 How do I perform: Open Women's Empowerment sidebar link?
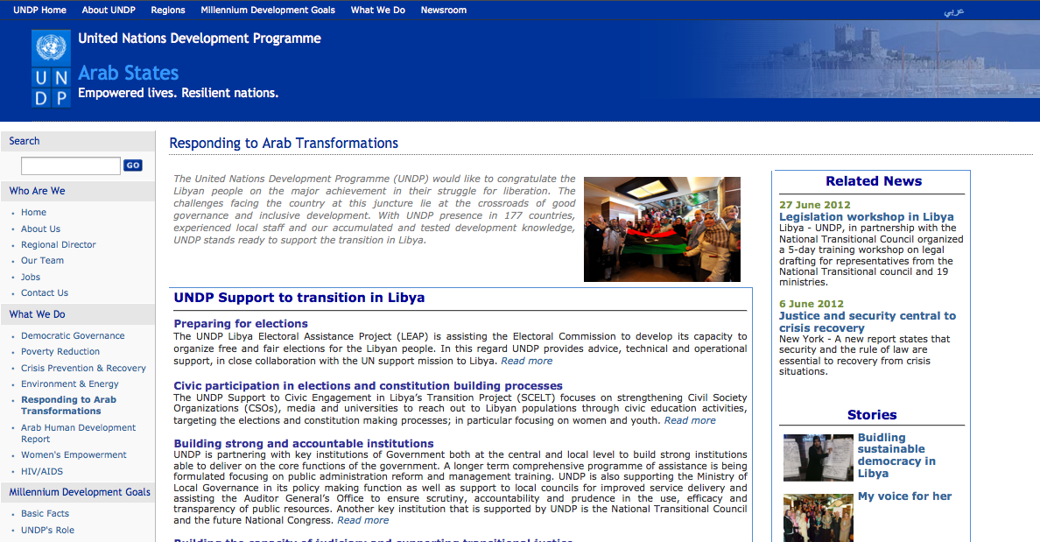(x=74, y=455)
